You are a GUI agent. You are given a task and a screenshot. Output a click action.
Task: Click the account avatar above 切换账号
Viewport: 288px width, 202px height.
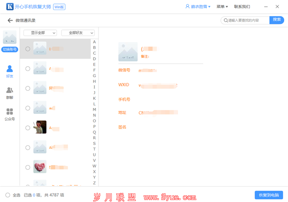(x=10, y=37)
